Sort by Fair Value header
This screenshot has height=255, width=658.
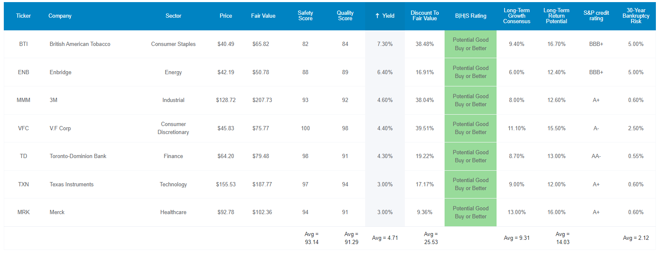click(263, 16)
